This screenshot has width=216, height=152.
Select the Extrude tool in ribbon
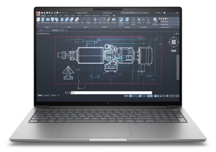pyautogui.click(x=43, y=21)
